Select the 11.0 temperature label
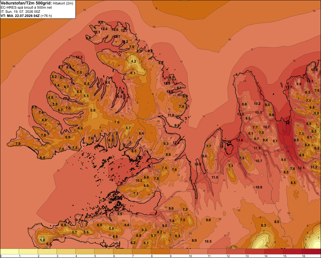This screenshot has height=258, width=321. point(215,177)
